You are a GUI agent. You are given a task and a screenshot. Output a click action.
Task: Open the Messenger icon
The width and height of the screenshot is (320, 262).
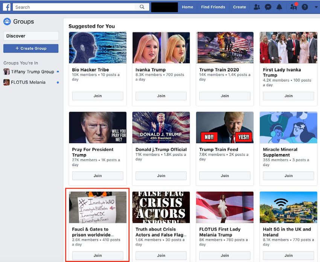(268, 7)
